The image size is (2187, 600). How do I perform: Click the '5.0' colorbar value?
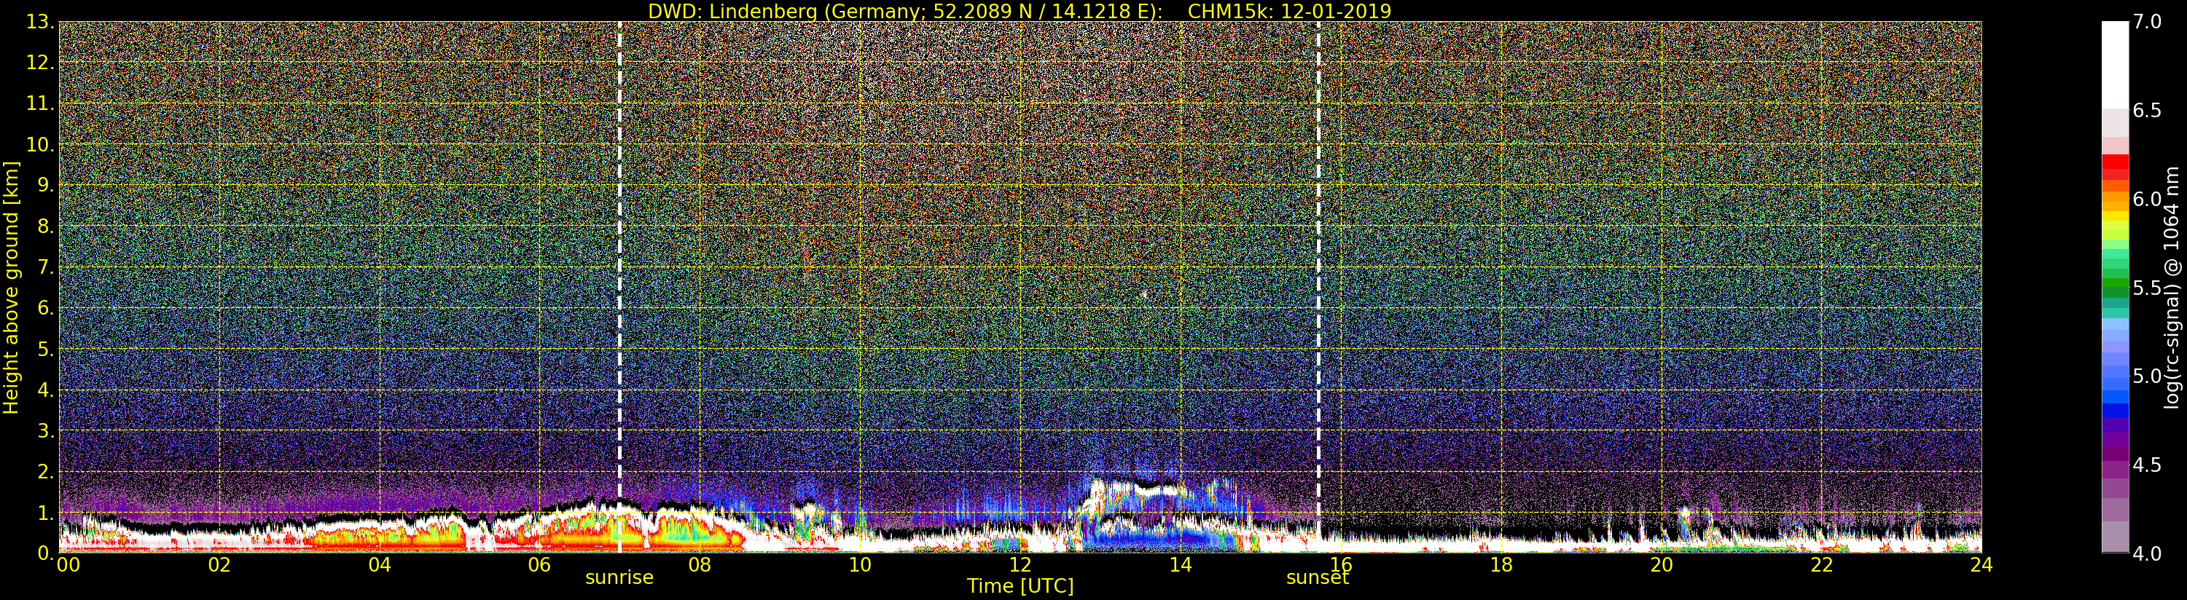pyautogui.click(x=2147, y=376)
